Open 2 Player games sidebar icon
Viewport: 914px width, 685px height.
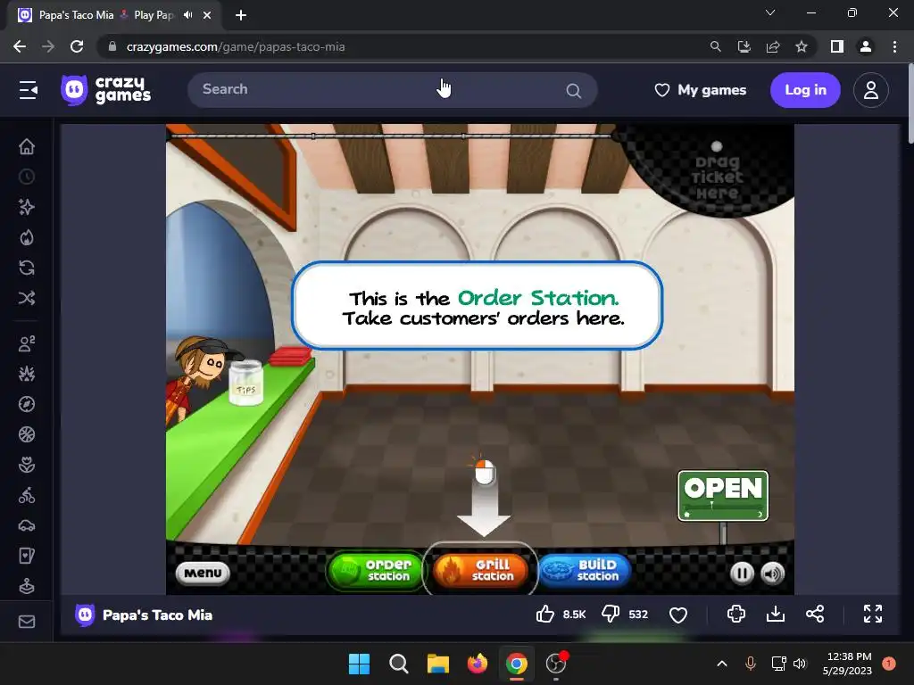pyautogui.click(x=27, y=343)
